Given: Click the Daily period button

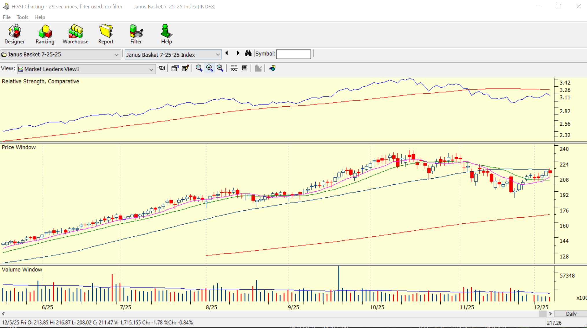Looking at the screenshot, I should point(571,314).
